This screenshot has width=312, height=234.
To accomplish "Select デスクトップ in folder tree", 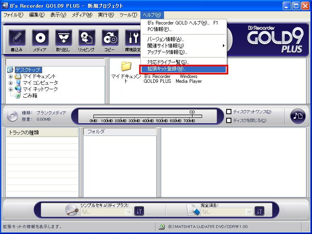I will pyautogui.click(x=28, y=70).
